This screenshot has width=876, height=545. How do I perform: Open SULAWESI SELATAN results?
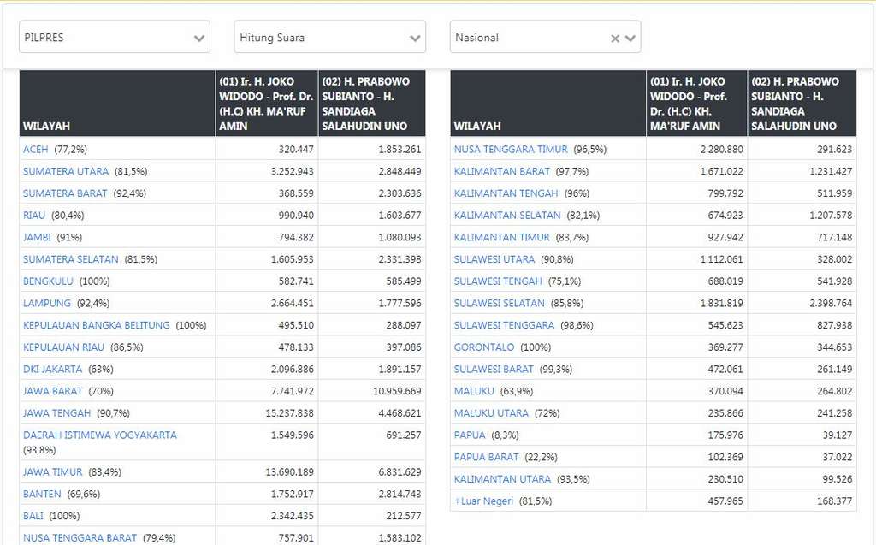point(500,303)
